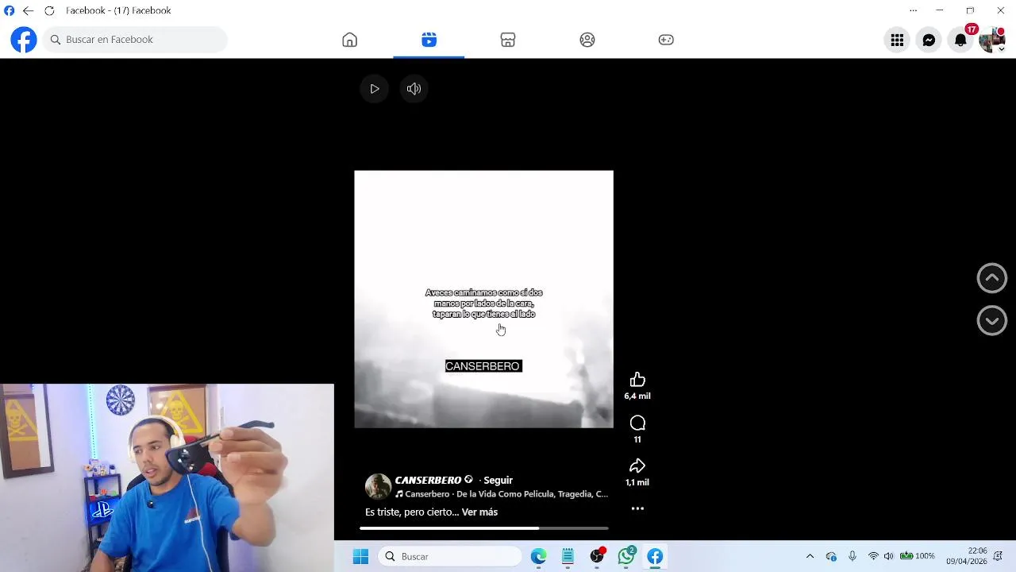Open WhatsApp from the taskbar
This screenshot has width=1016, height=572.
pyautogui.click(x=626, y=556)
